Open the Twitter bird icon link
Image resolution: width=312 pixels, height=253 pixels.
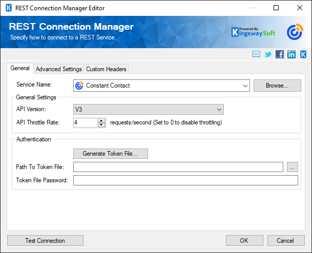click(268, 54)
